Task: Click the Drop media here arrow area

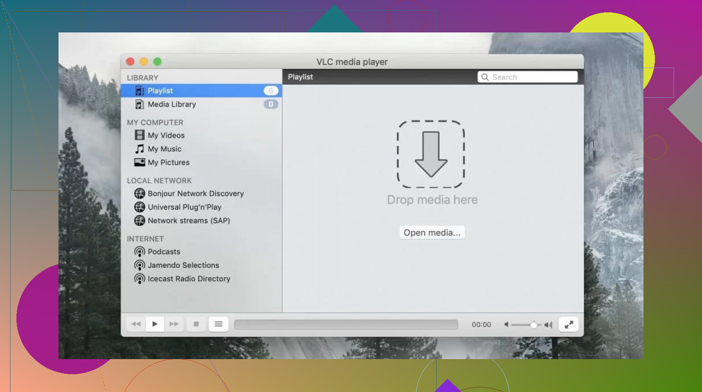Action: (x=431, y=154)
